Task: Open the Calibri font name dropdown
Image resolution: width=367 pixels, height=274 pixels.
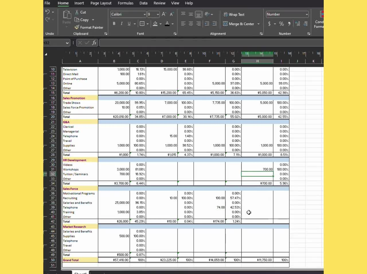Action: point(145,14)
